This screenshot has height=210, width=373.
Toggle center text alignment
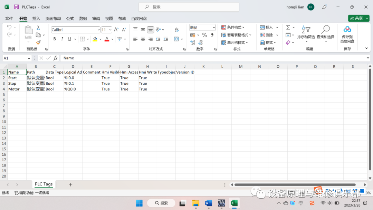tap(143, 39)
